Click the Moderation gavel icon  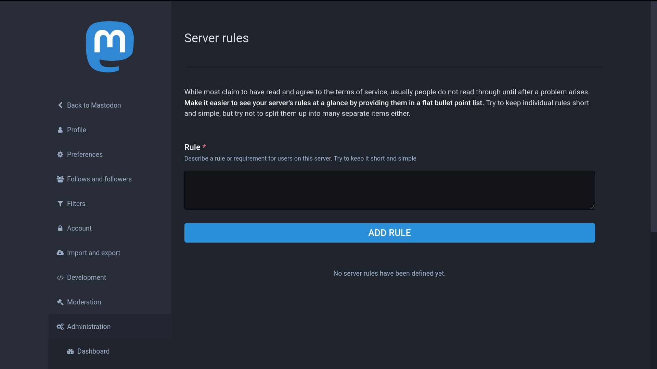coord(60,302)
